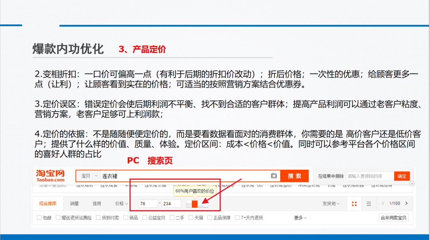Click the orange 搜索 button
Screen dimensions: 430x240
pyautogui.click(x=295, y=176)
